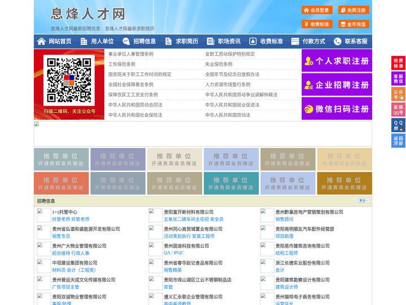Click the 更多 link in 招聘信息 header
Image resolution: width=406 pixels, height=305 pixels.
(x=363, y=201)
